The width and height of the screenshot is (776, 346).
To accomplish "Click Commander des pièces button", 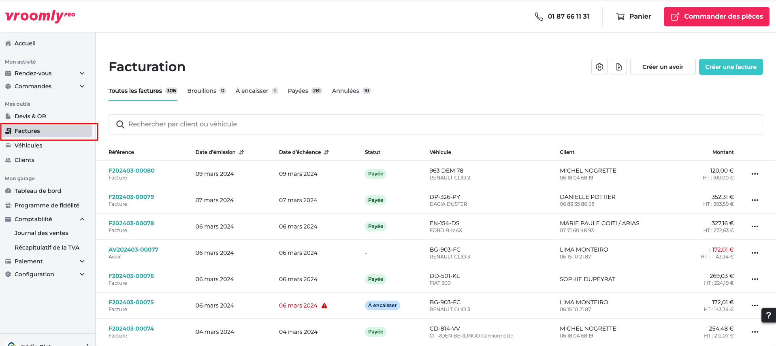I will 716,17.
